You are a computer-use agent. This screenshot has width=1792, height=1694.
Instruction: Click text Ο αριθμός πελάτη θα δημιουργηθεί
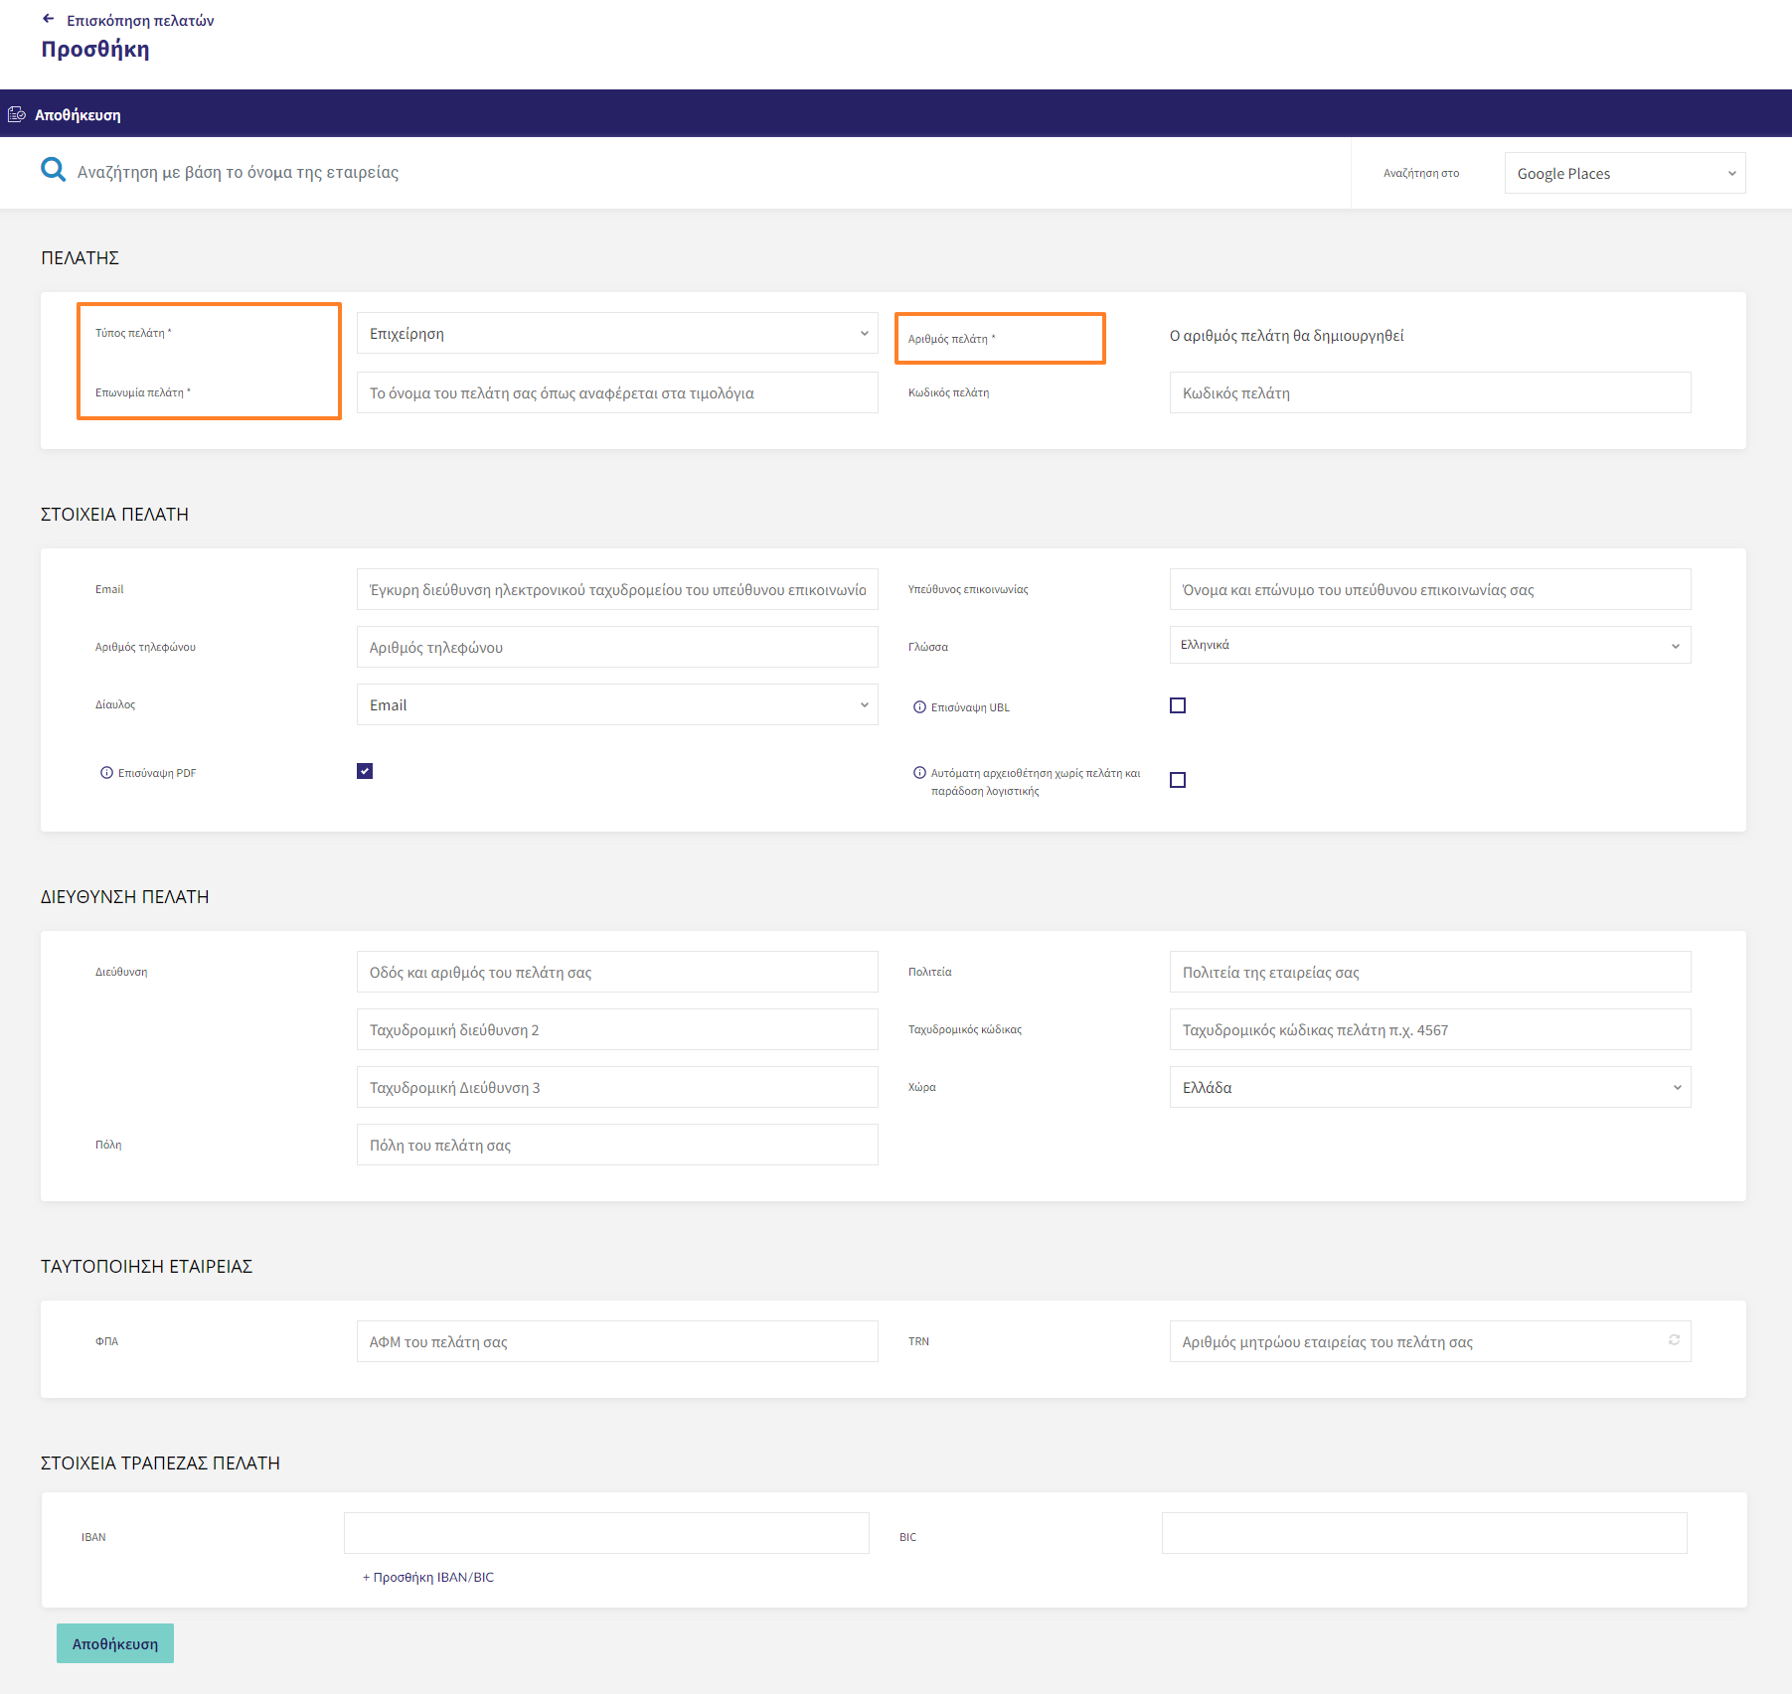pos(1286,336)
